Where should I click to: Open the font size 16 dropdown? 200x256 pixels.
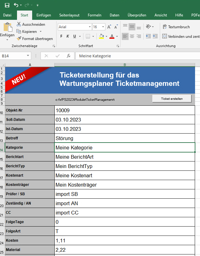tap(103, 27)
